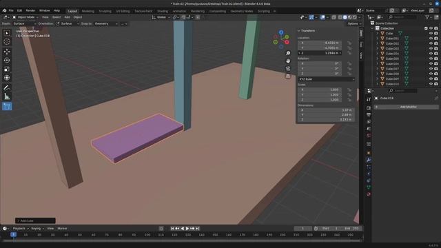Switch to the Shading workspace tab

[x=163, y=11]
